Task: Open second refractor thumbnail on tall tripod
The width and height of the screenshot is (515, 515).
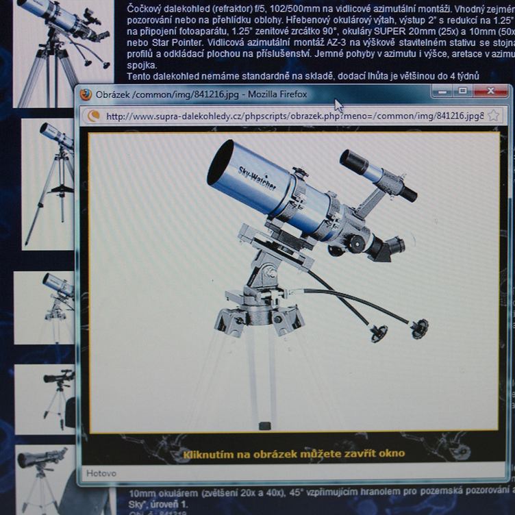Action: [x=48, y=184]
